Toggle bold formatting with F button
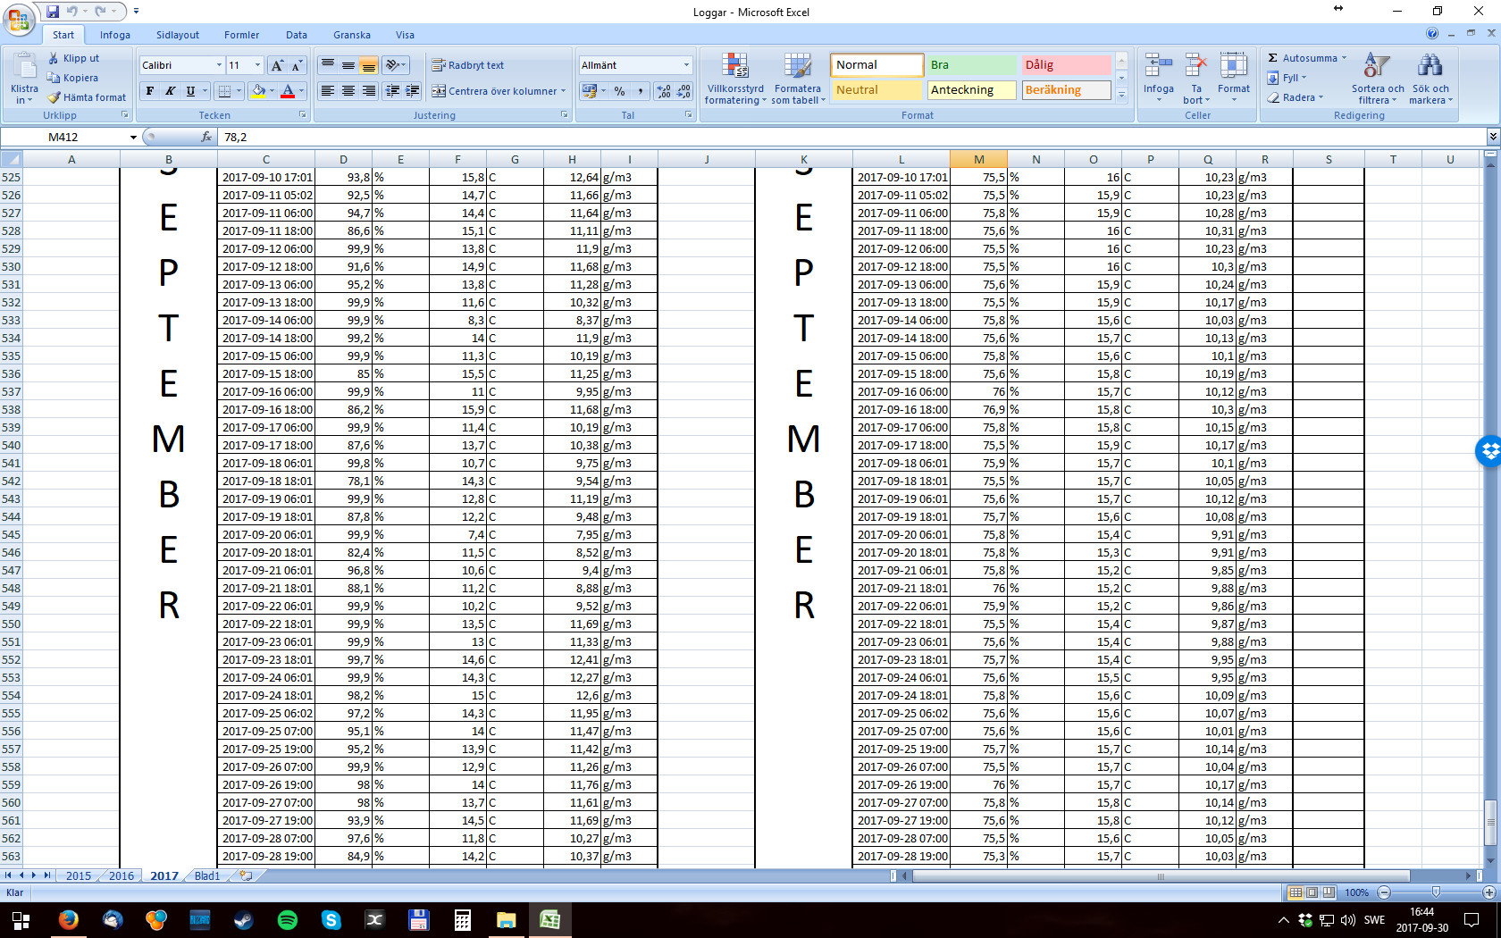1501x938 pixels. click(150, 91)
